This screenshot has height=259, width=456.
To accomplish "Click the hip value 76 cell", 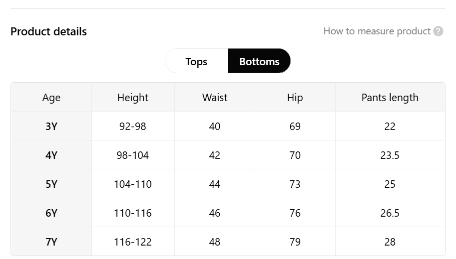I will click(x=295, y=213).
